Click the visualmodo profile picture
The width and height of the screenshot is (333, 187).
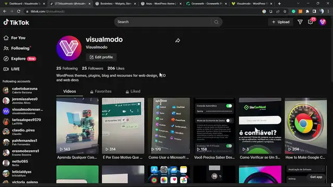(x=69, y=48)
